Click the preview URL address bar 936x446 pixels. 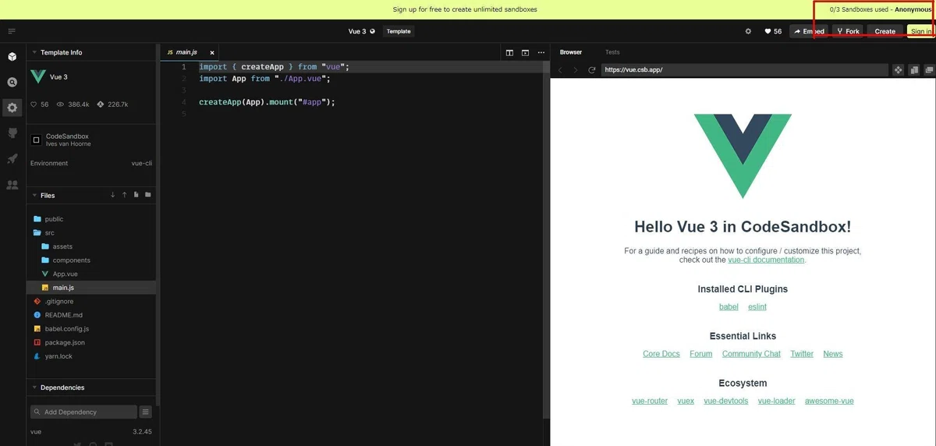click(744, 70)
